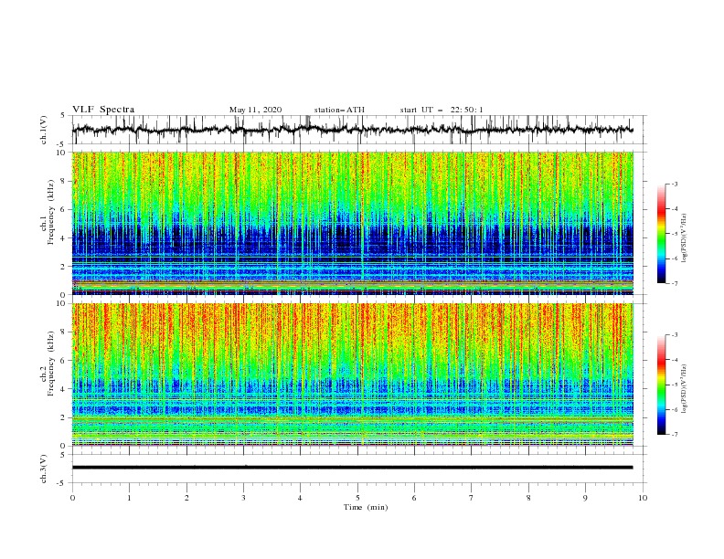Click the ch.1 voltage waveform trace
Image resolution: width=724 pixels, height=559 pixels.
pos(352,130)
